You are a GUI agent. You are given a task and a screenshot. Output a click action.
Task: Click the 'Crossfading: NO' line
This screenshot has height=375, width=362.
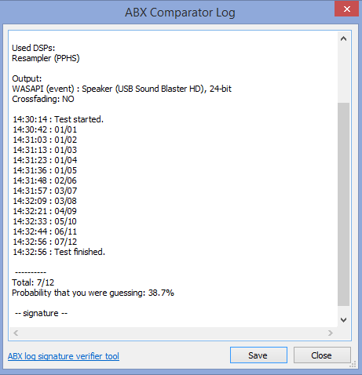coord(43,99)
